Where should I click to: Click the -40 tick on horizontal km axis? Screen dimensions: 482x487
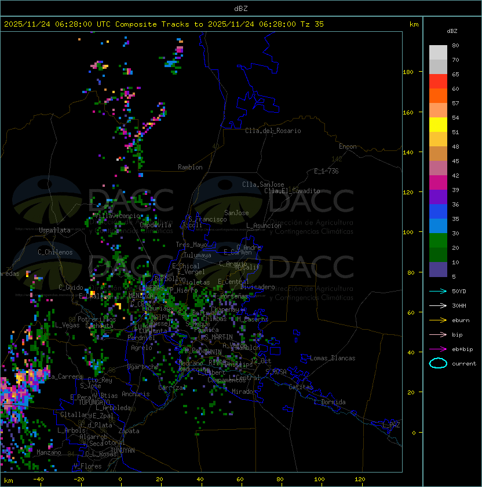pyautogui.click(x=38, y=479)
